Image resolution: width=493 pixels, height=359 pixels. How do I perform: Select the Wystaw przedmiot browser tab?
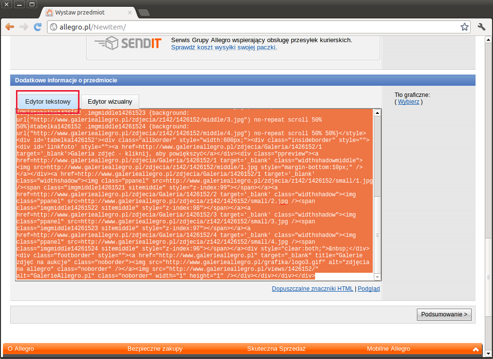click(x=89, y=13)
